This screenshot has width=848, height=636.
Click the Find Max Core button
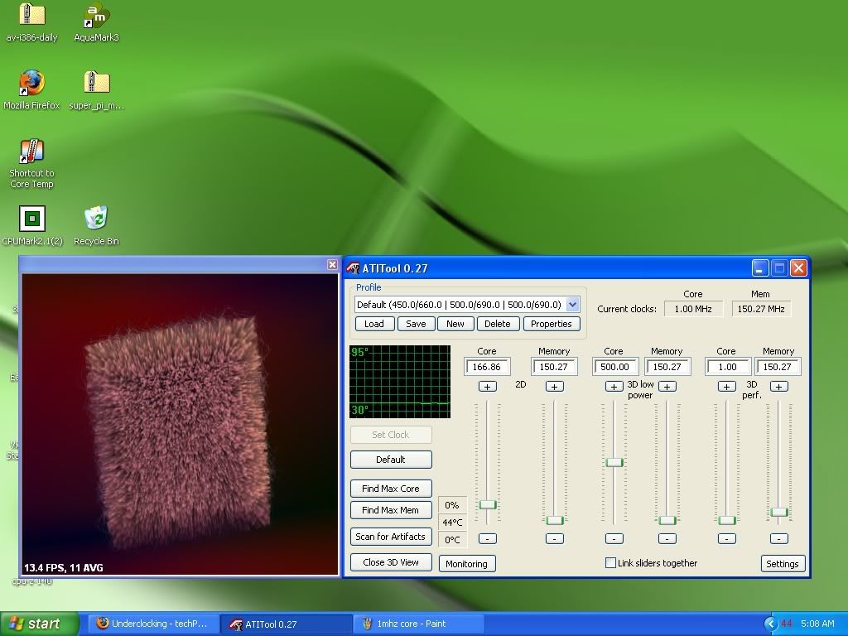390,489
